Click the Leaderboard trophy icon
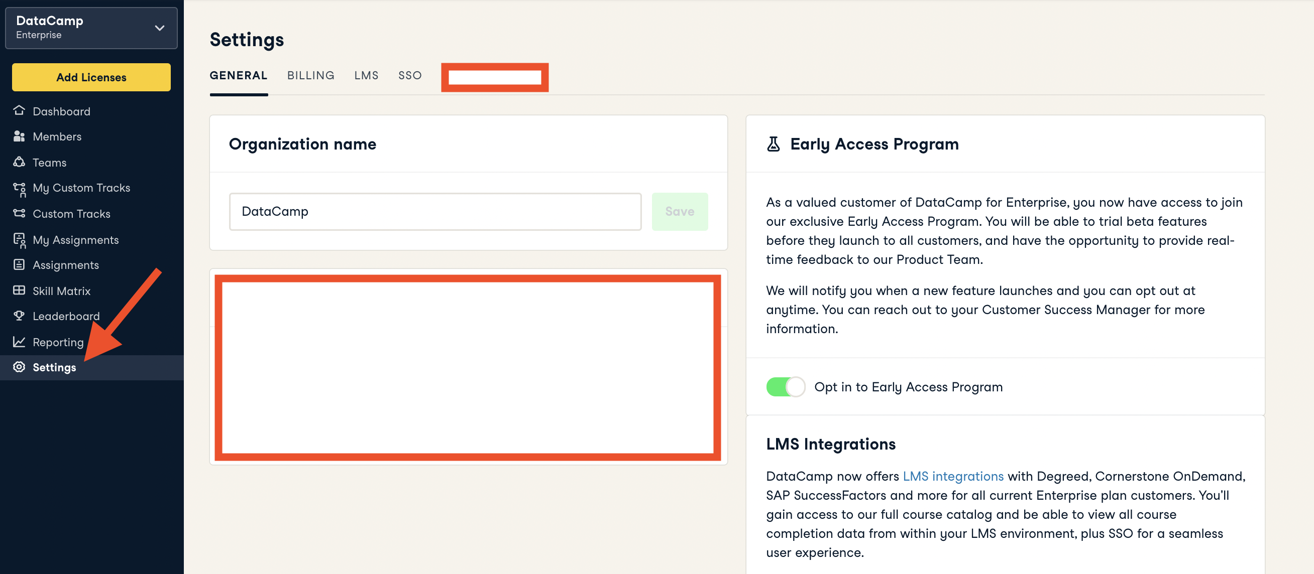Image resolution: width=1314 pixels, height=574 pixels. tap(19, 316)
